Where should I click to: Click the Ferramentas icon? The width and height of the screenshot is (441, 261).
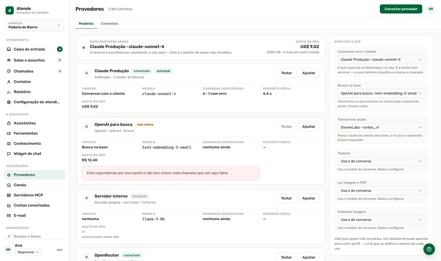coord(9,133)
